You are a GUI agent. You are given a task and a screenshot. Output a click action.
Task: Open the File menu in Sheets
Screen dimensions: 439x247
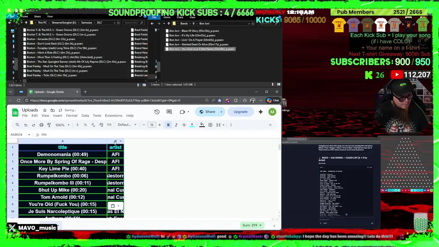25,116
